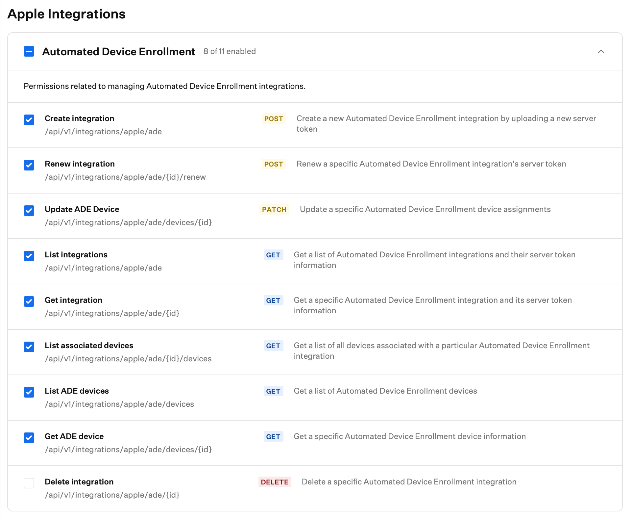Uncheck the Get ADE device permission
This screenshot has width=632, height=520.
click(29, 438)
